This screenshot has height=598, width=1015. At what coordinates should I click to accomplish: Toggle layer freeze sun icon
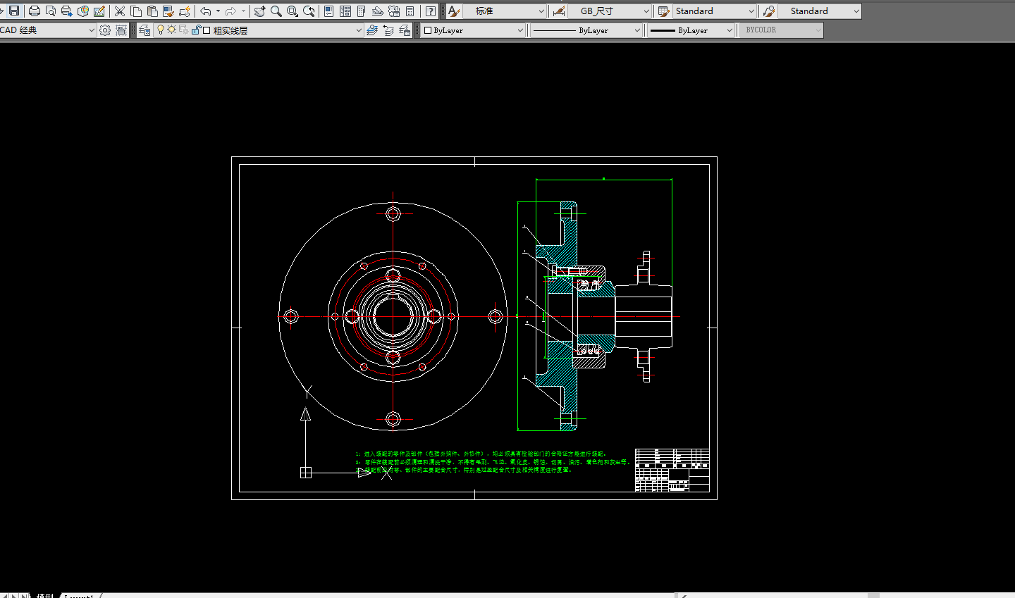(x=171, y=30)
